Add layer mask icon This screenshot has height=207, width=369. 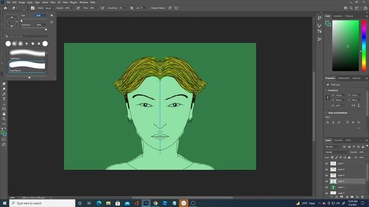[342, 197]
